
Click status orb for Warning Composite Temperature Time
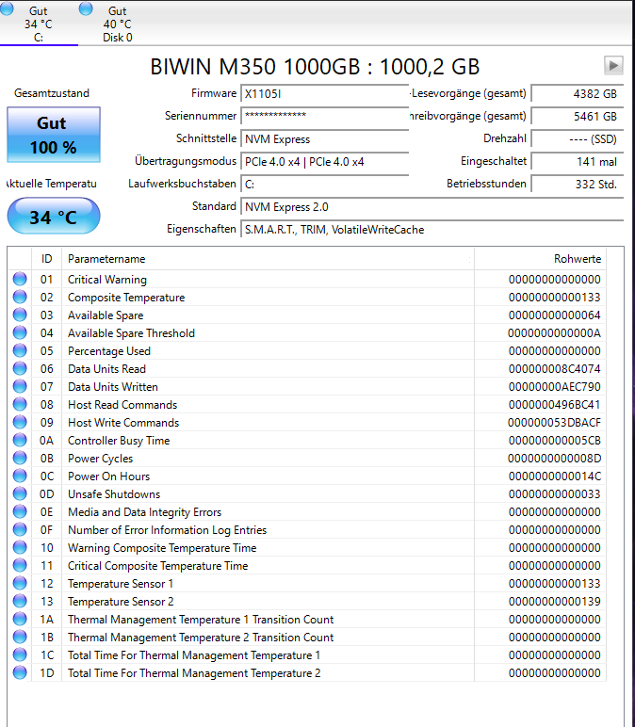[x=20, y=547]
